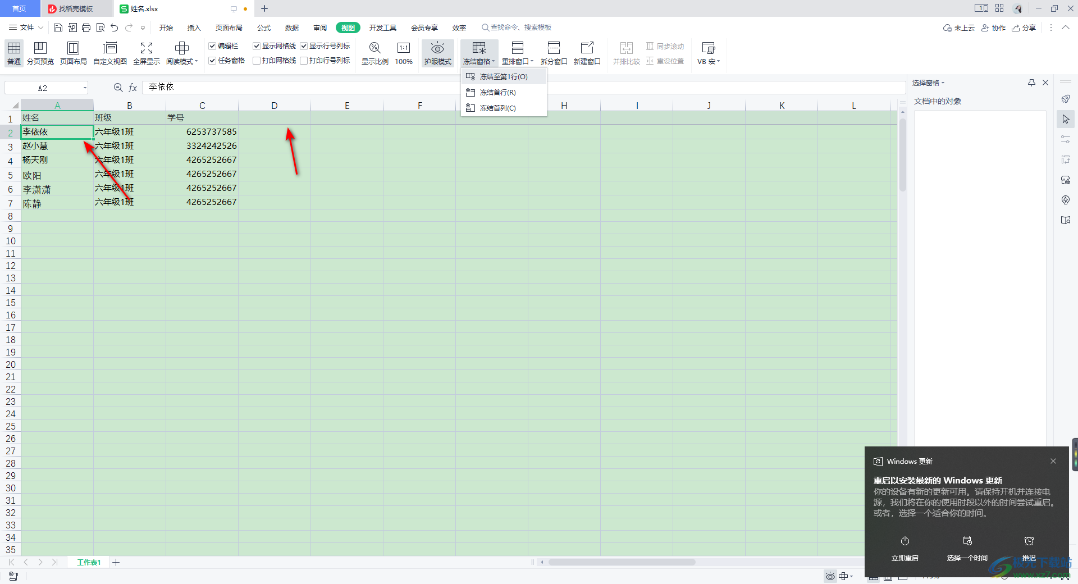Viewport: 1078px width, 584px height.
Task: Open Custom Views (自定义视图)
Action: point(110,53)
